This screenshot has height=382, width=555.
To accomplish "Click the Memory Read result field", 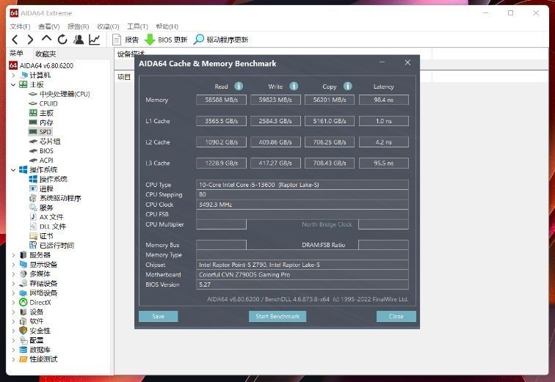I will point(221,100).
